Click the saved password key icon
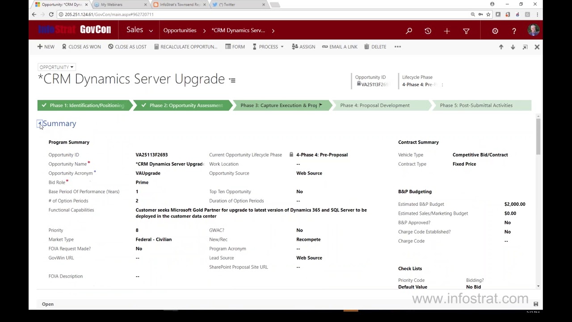 pyautogui.click(x=480, y=14)
